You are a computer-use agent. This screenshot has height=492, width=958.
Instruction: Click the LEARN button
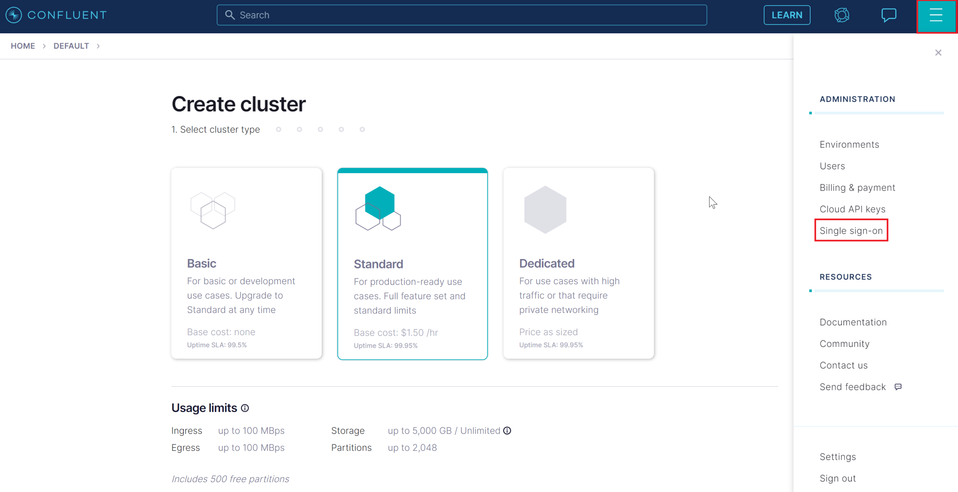coord(787,15)
